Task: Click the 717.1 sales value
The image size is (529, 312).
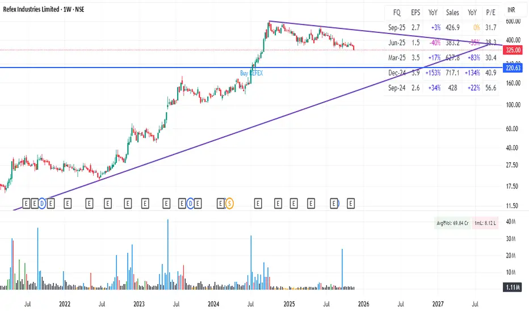Action: [x=453, y=73]
